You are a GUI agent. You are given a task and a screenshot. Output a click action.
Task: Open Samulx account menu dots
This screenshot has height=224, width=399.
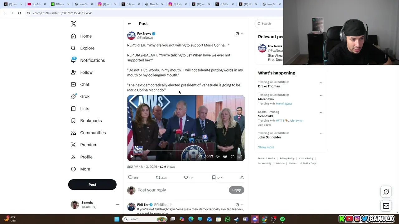click(x=118, y=205)
